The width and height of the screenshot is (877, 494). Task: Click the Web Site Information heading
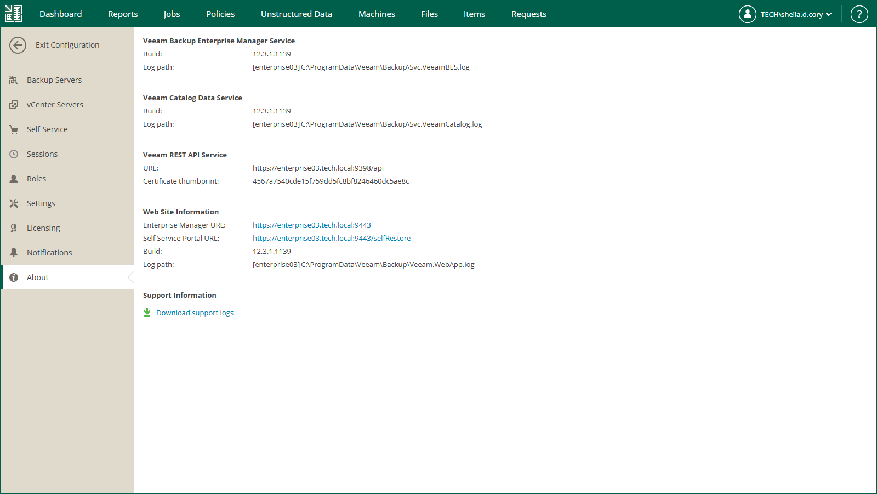[181, 212]
